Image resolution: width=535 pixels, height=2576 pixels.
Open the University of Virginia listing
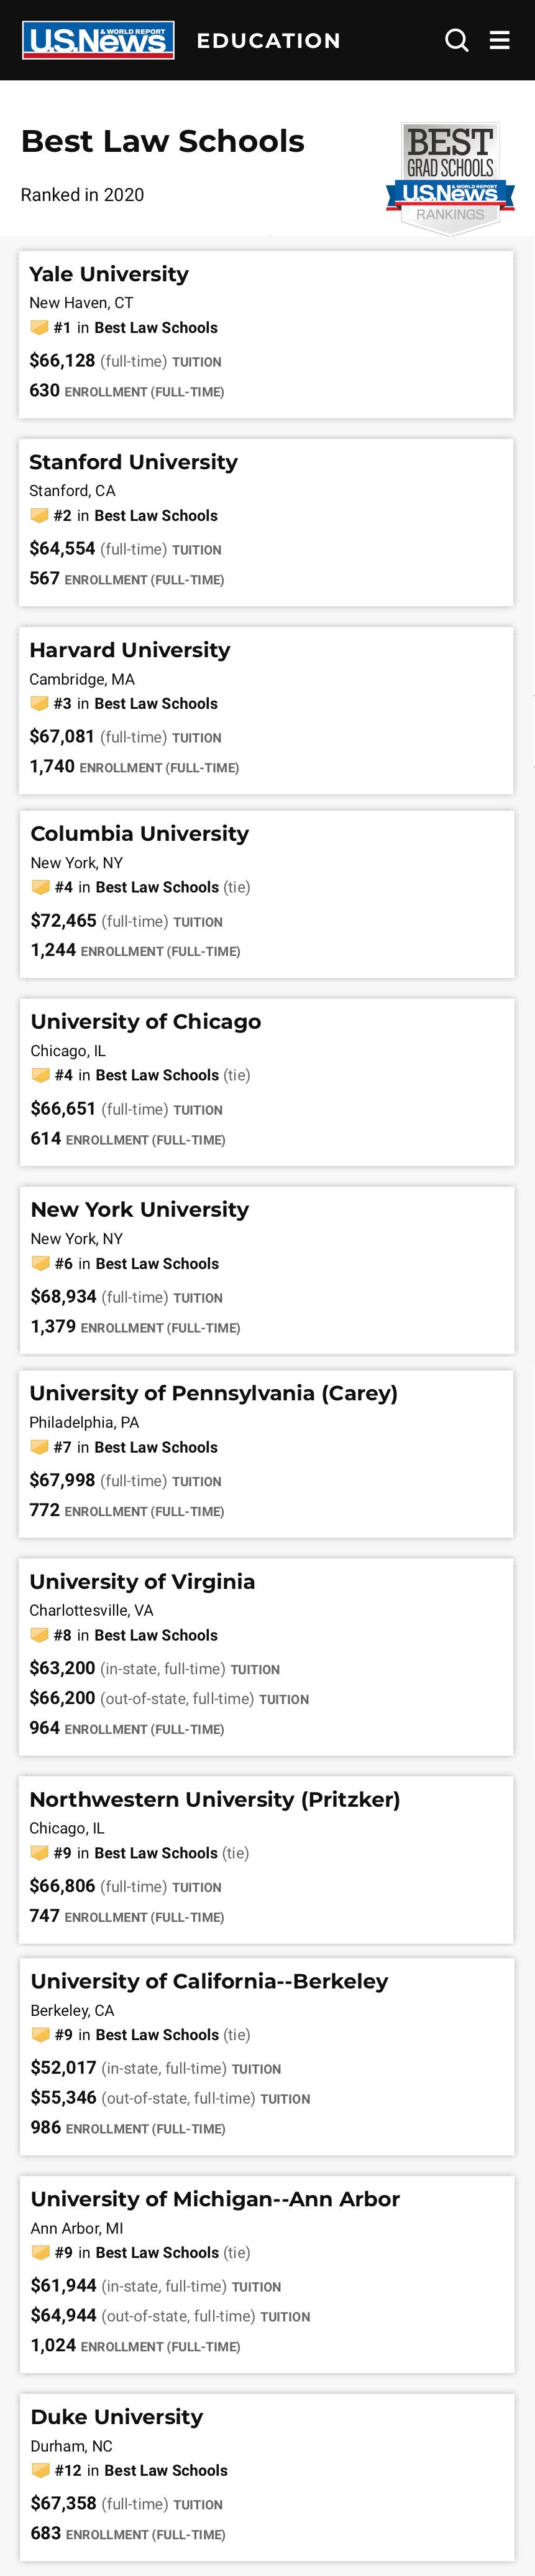[142, 1581]
